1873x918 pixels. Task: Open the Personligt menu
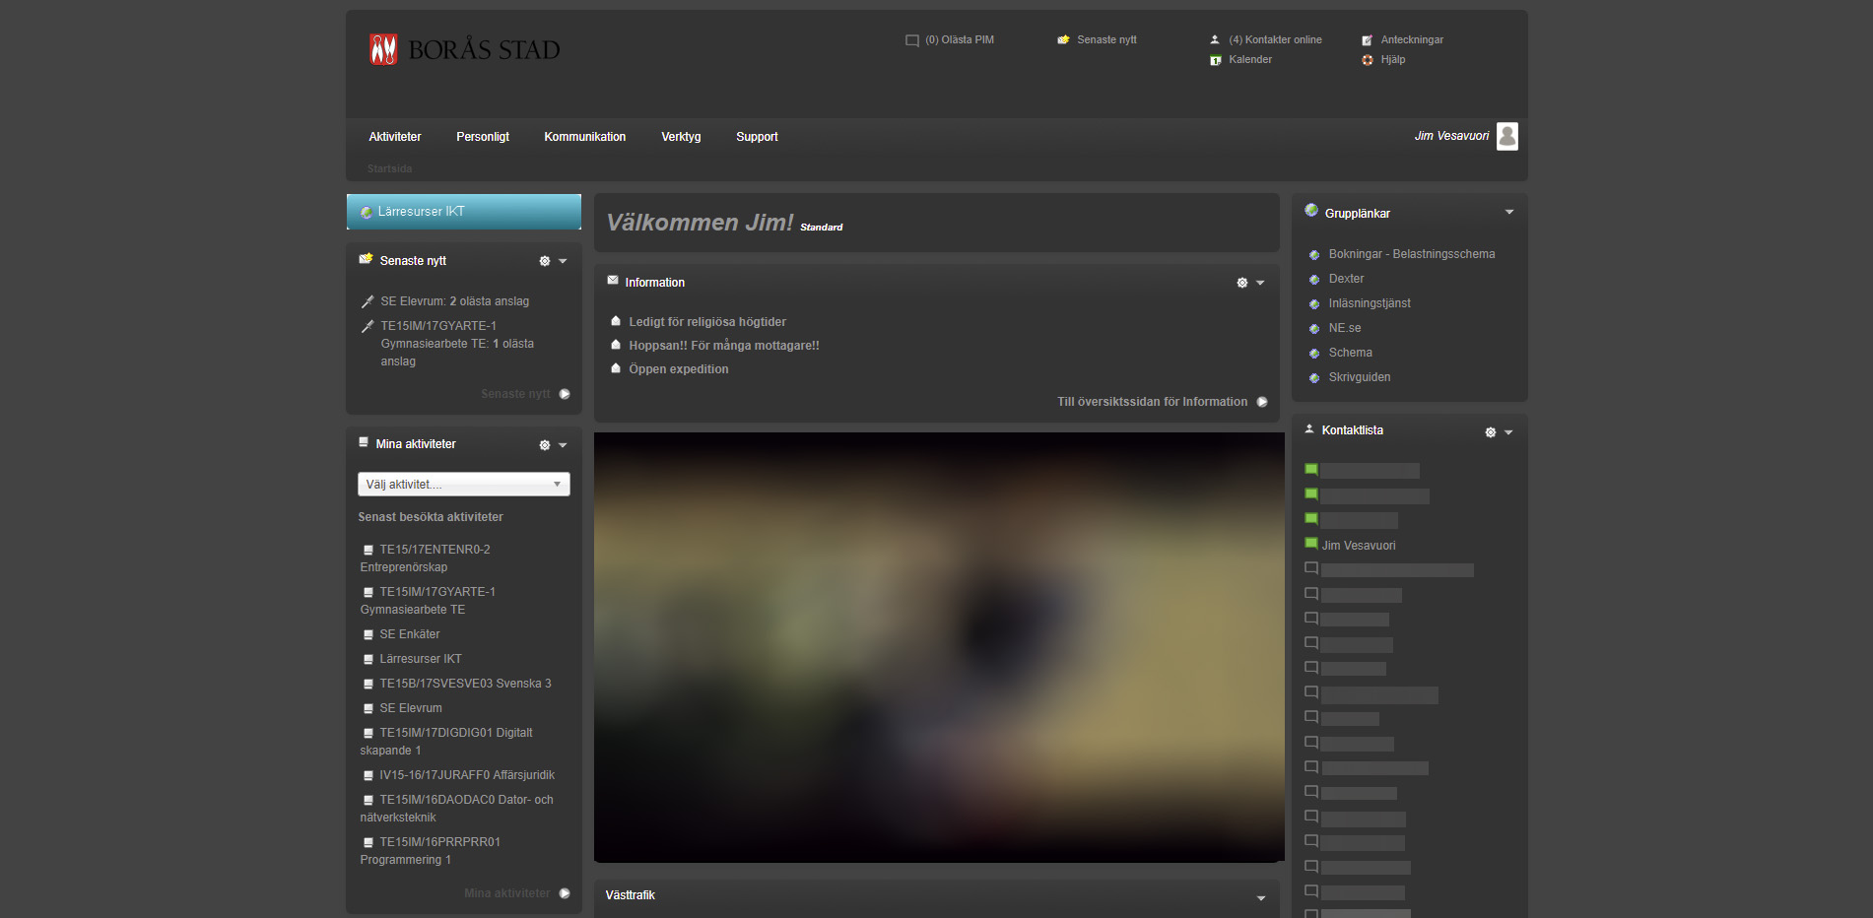tap(483, 137)
